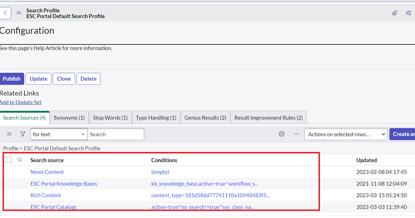Click the Clone button
Viewport: 415px width, 218px height.
[x=64, y=79]
